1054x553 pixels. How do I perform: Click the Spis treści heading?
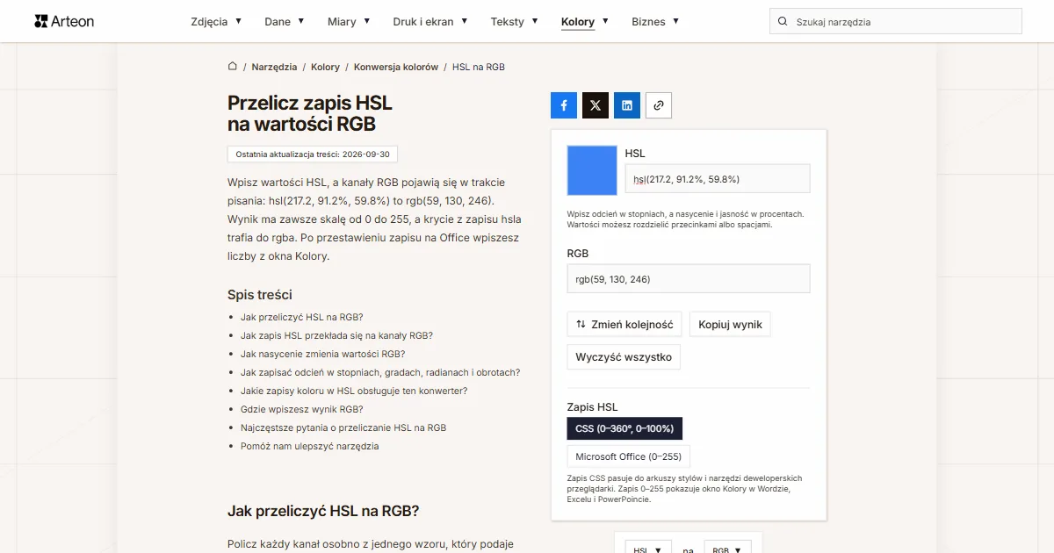(x=260, y=295)
